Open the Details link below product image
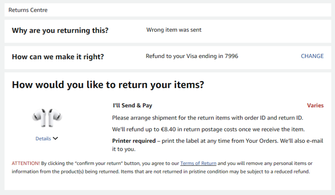 click(x=43, y=139)
